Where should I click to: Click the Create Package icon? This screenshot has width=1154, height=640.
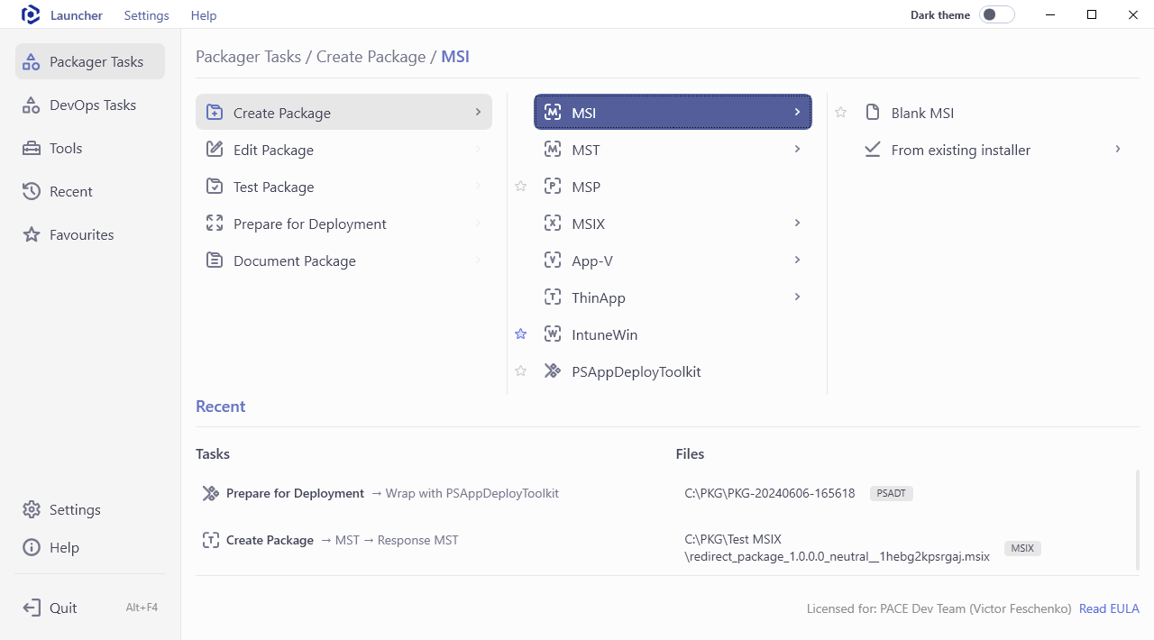pyautogui.click(x=215, y=113)
